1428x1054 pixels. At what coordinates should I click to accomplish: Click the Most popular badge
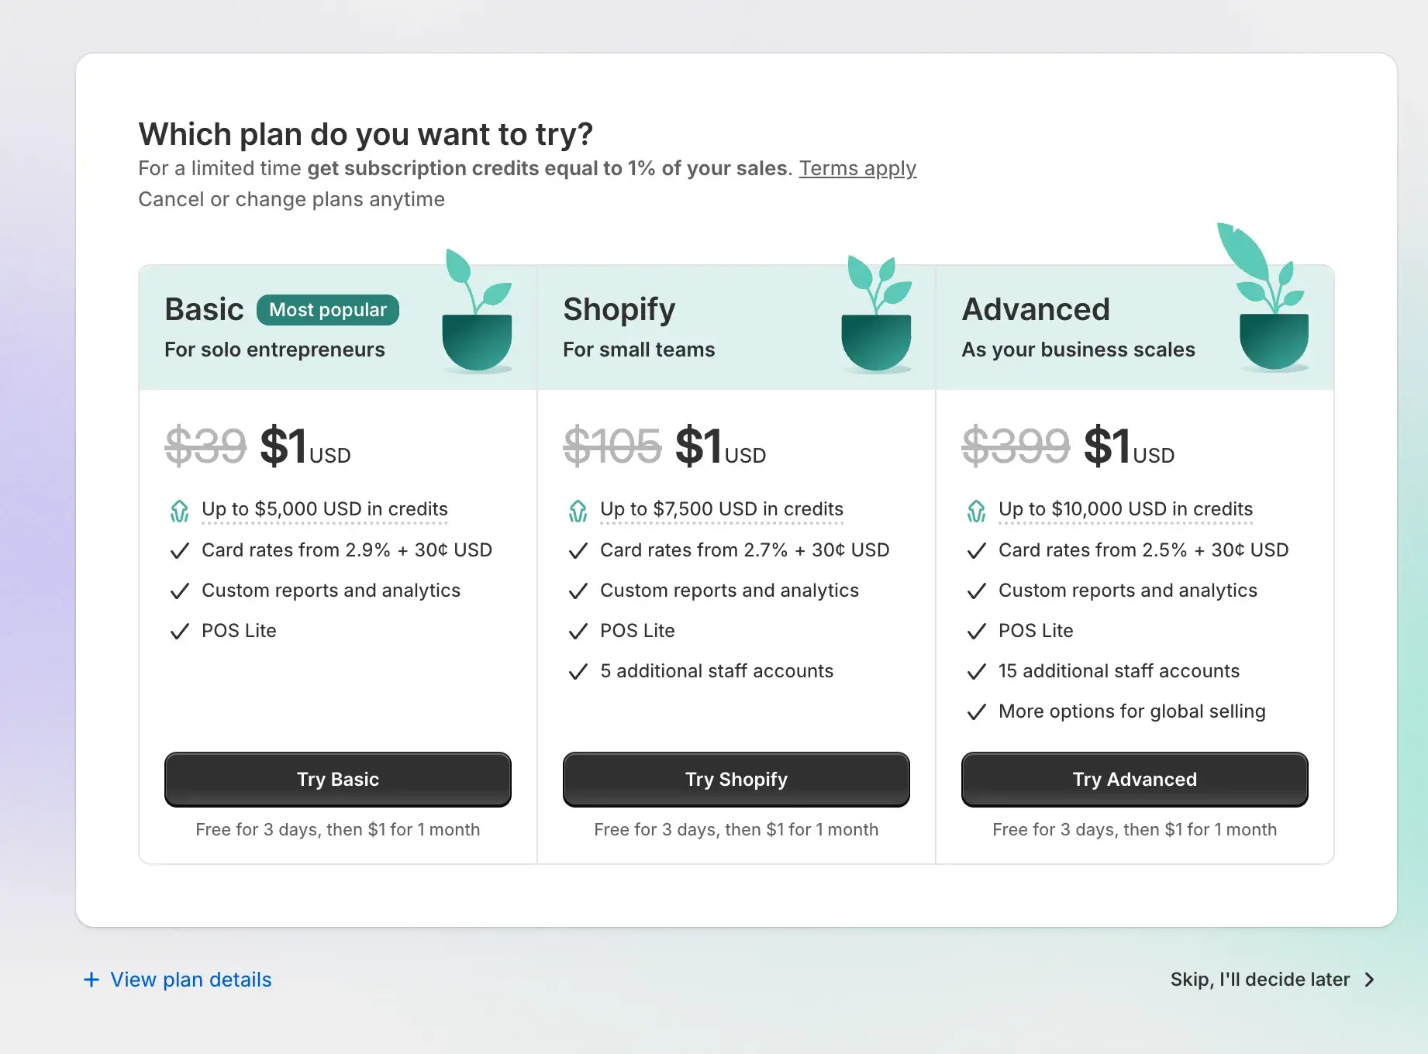tap(328, 310)
